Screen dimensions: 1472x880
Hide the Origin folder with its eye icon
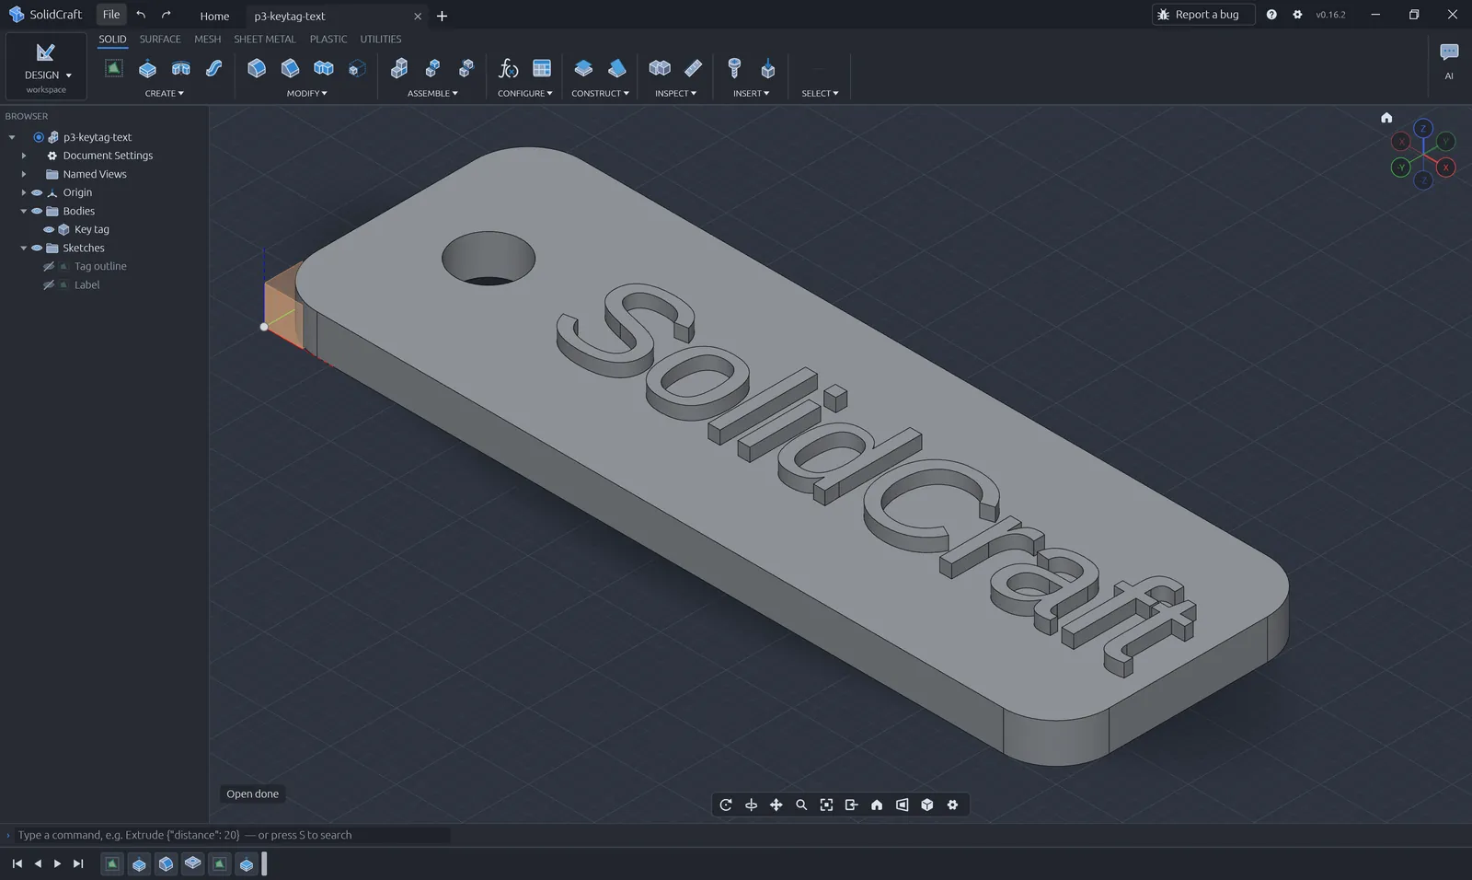coord(37,192)
